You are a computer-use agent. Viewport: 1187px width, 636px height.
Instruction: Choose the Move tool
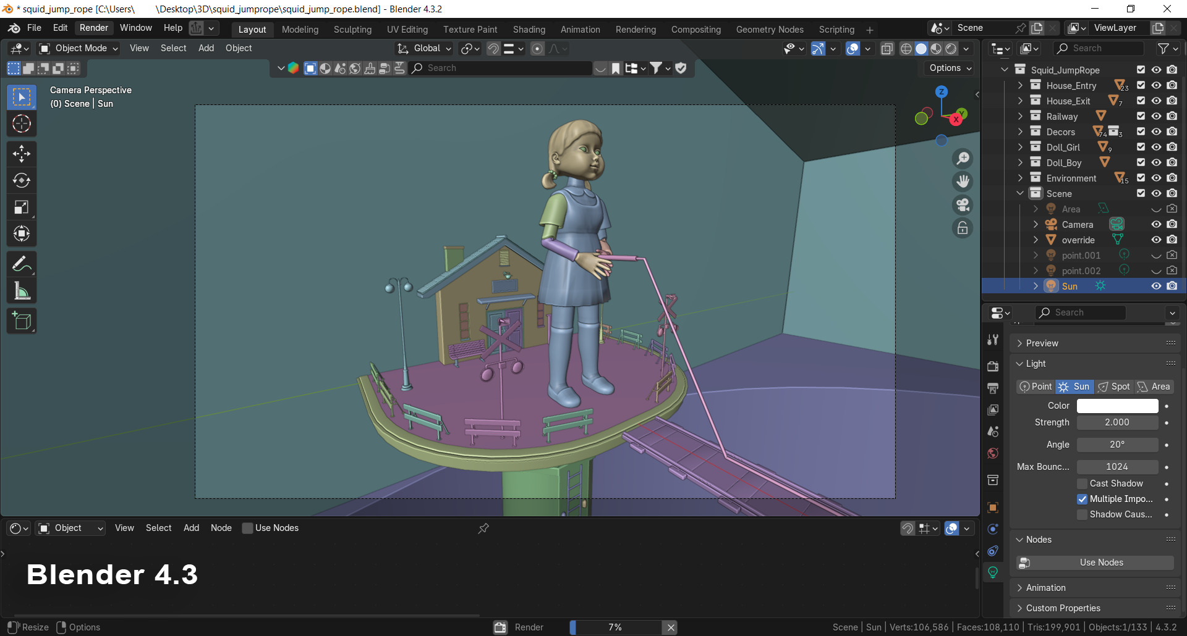[x=22, y=153]
